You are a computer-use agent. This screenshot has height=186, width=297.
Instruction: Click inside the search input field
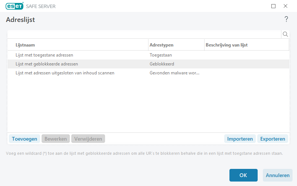[x=144, y=34]
